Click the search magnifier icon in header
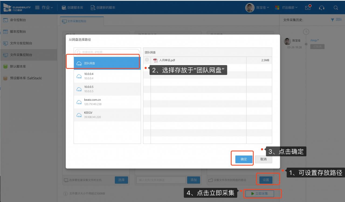Screen dimensions: 345x202 336,8
